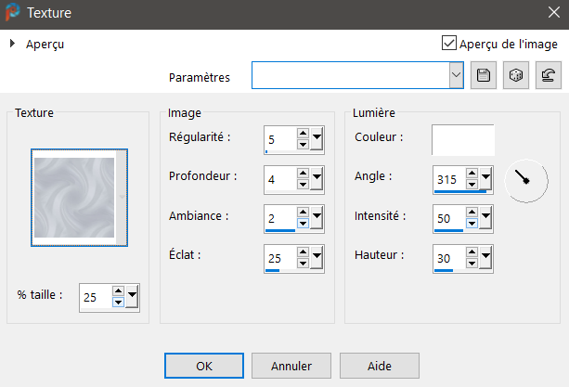This screenshot has height=387, width=569.
Task: Increase the Régularité value with up arrow
Action: (x=303, y=134)
